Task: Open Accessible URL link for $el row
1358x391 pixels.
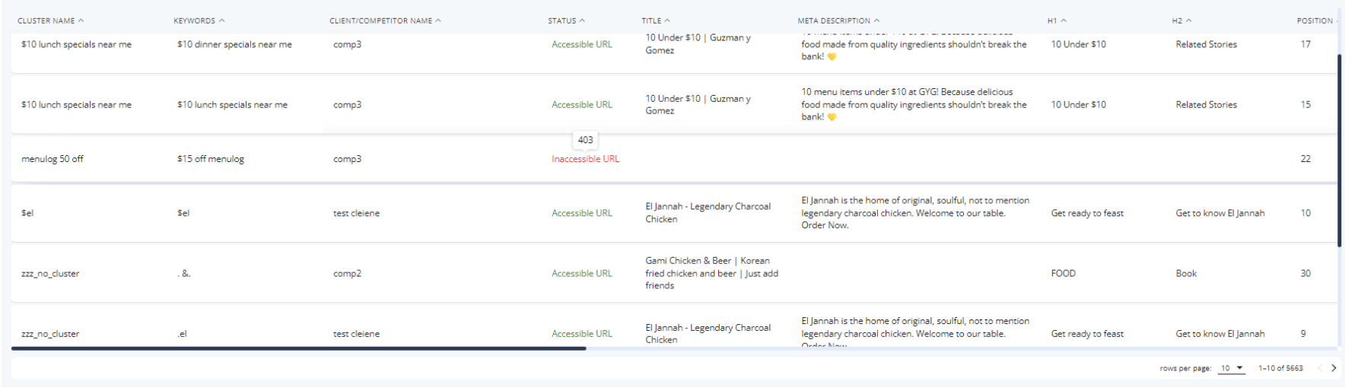Action: [x=581, y=213]
